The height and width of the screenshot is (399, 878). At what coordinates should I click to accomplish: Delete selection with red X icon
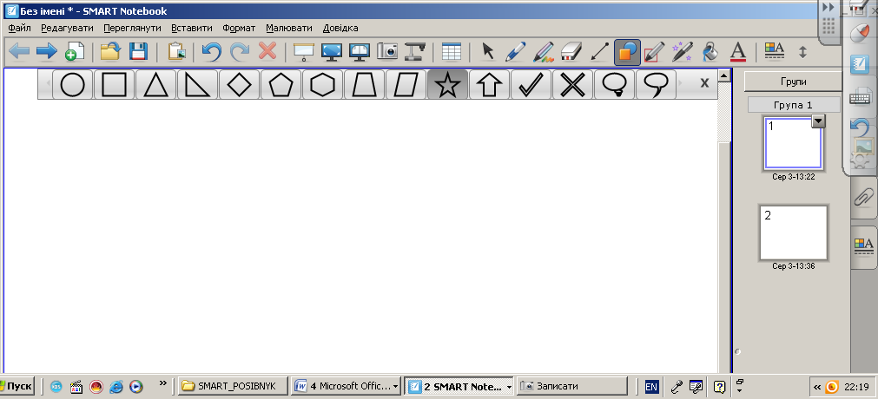click(x=267, y=52)
